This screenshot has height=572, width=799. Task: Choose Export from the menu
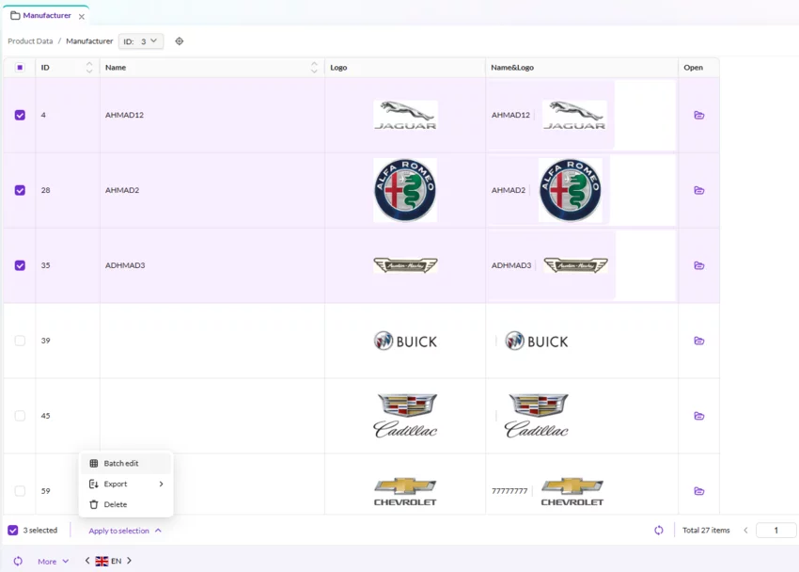click(x=126, y=484)
